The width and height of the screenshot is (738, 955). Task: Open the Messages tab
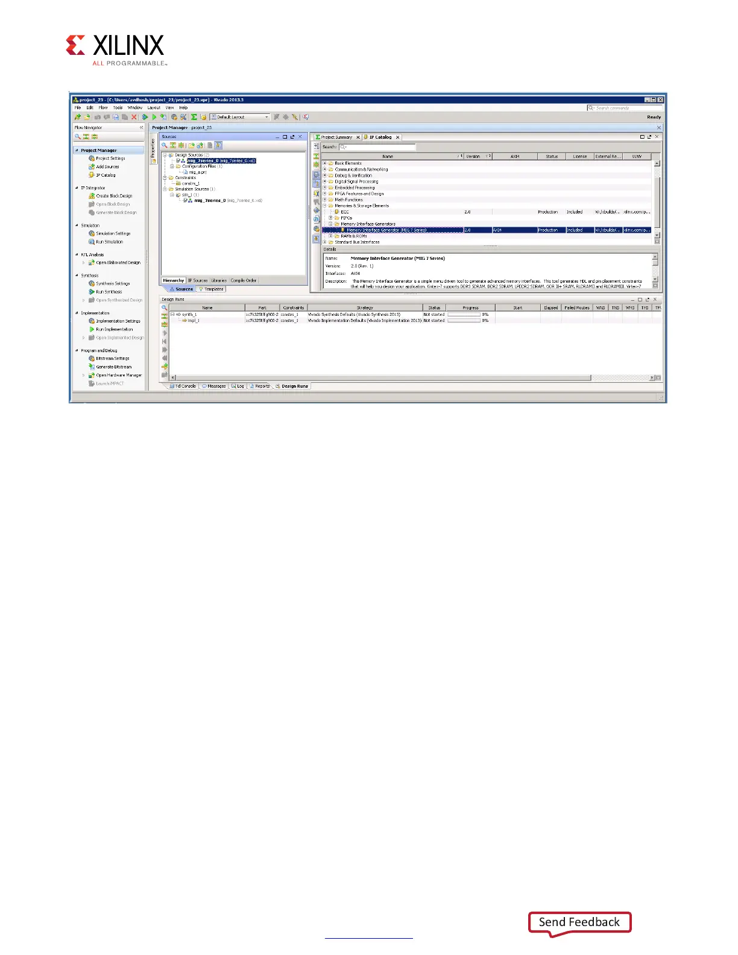coord(214,386)
